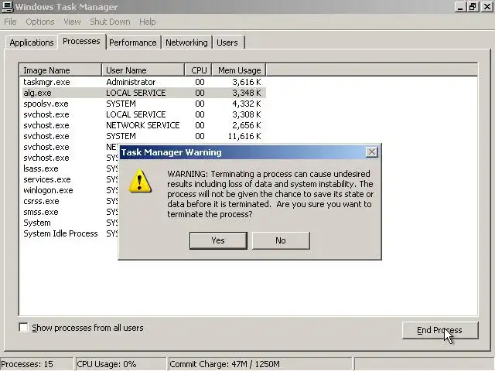Close the Task Manager Warning dialog
The height and width of the screenshot is (371, 495).
[372, 152]
